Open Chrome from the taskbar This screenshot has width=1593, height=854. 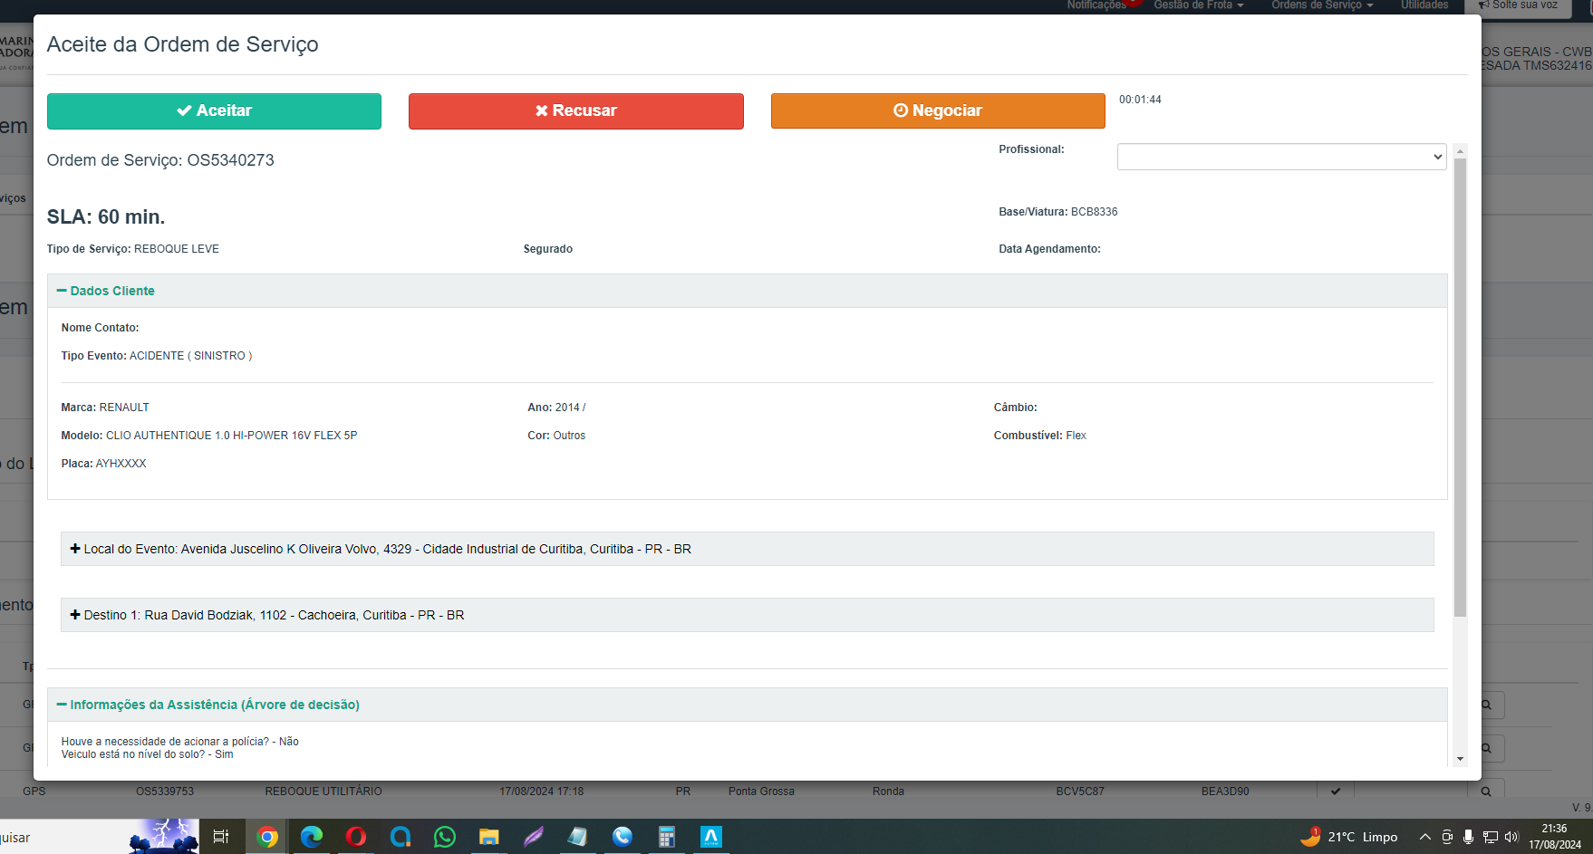[267, 837]
